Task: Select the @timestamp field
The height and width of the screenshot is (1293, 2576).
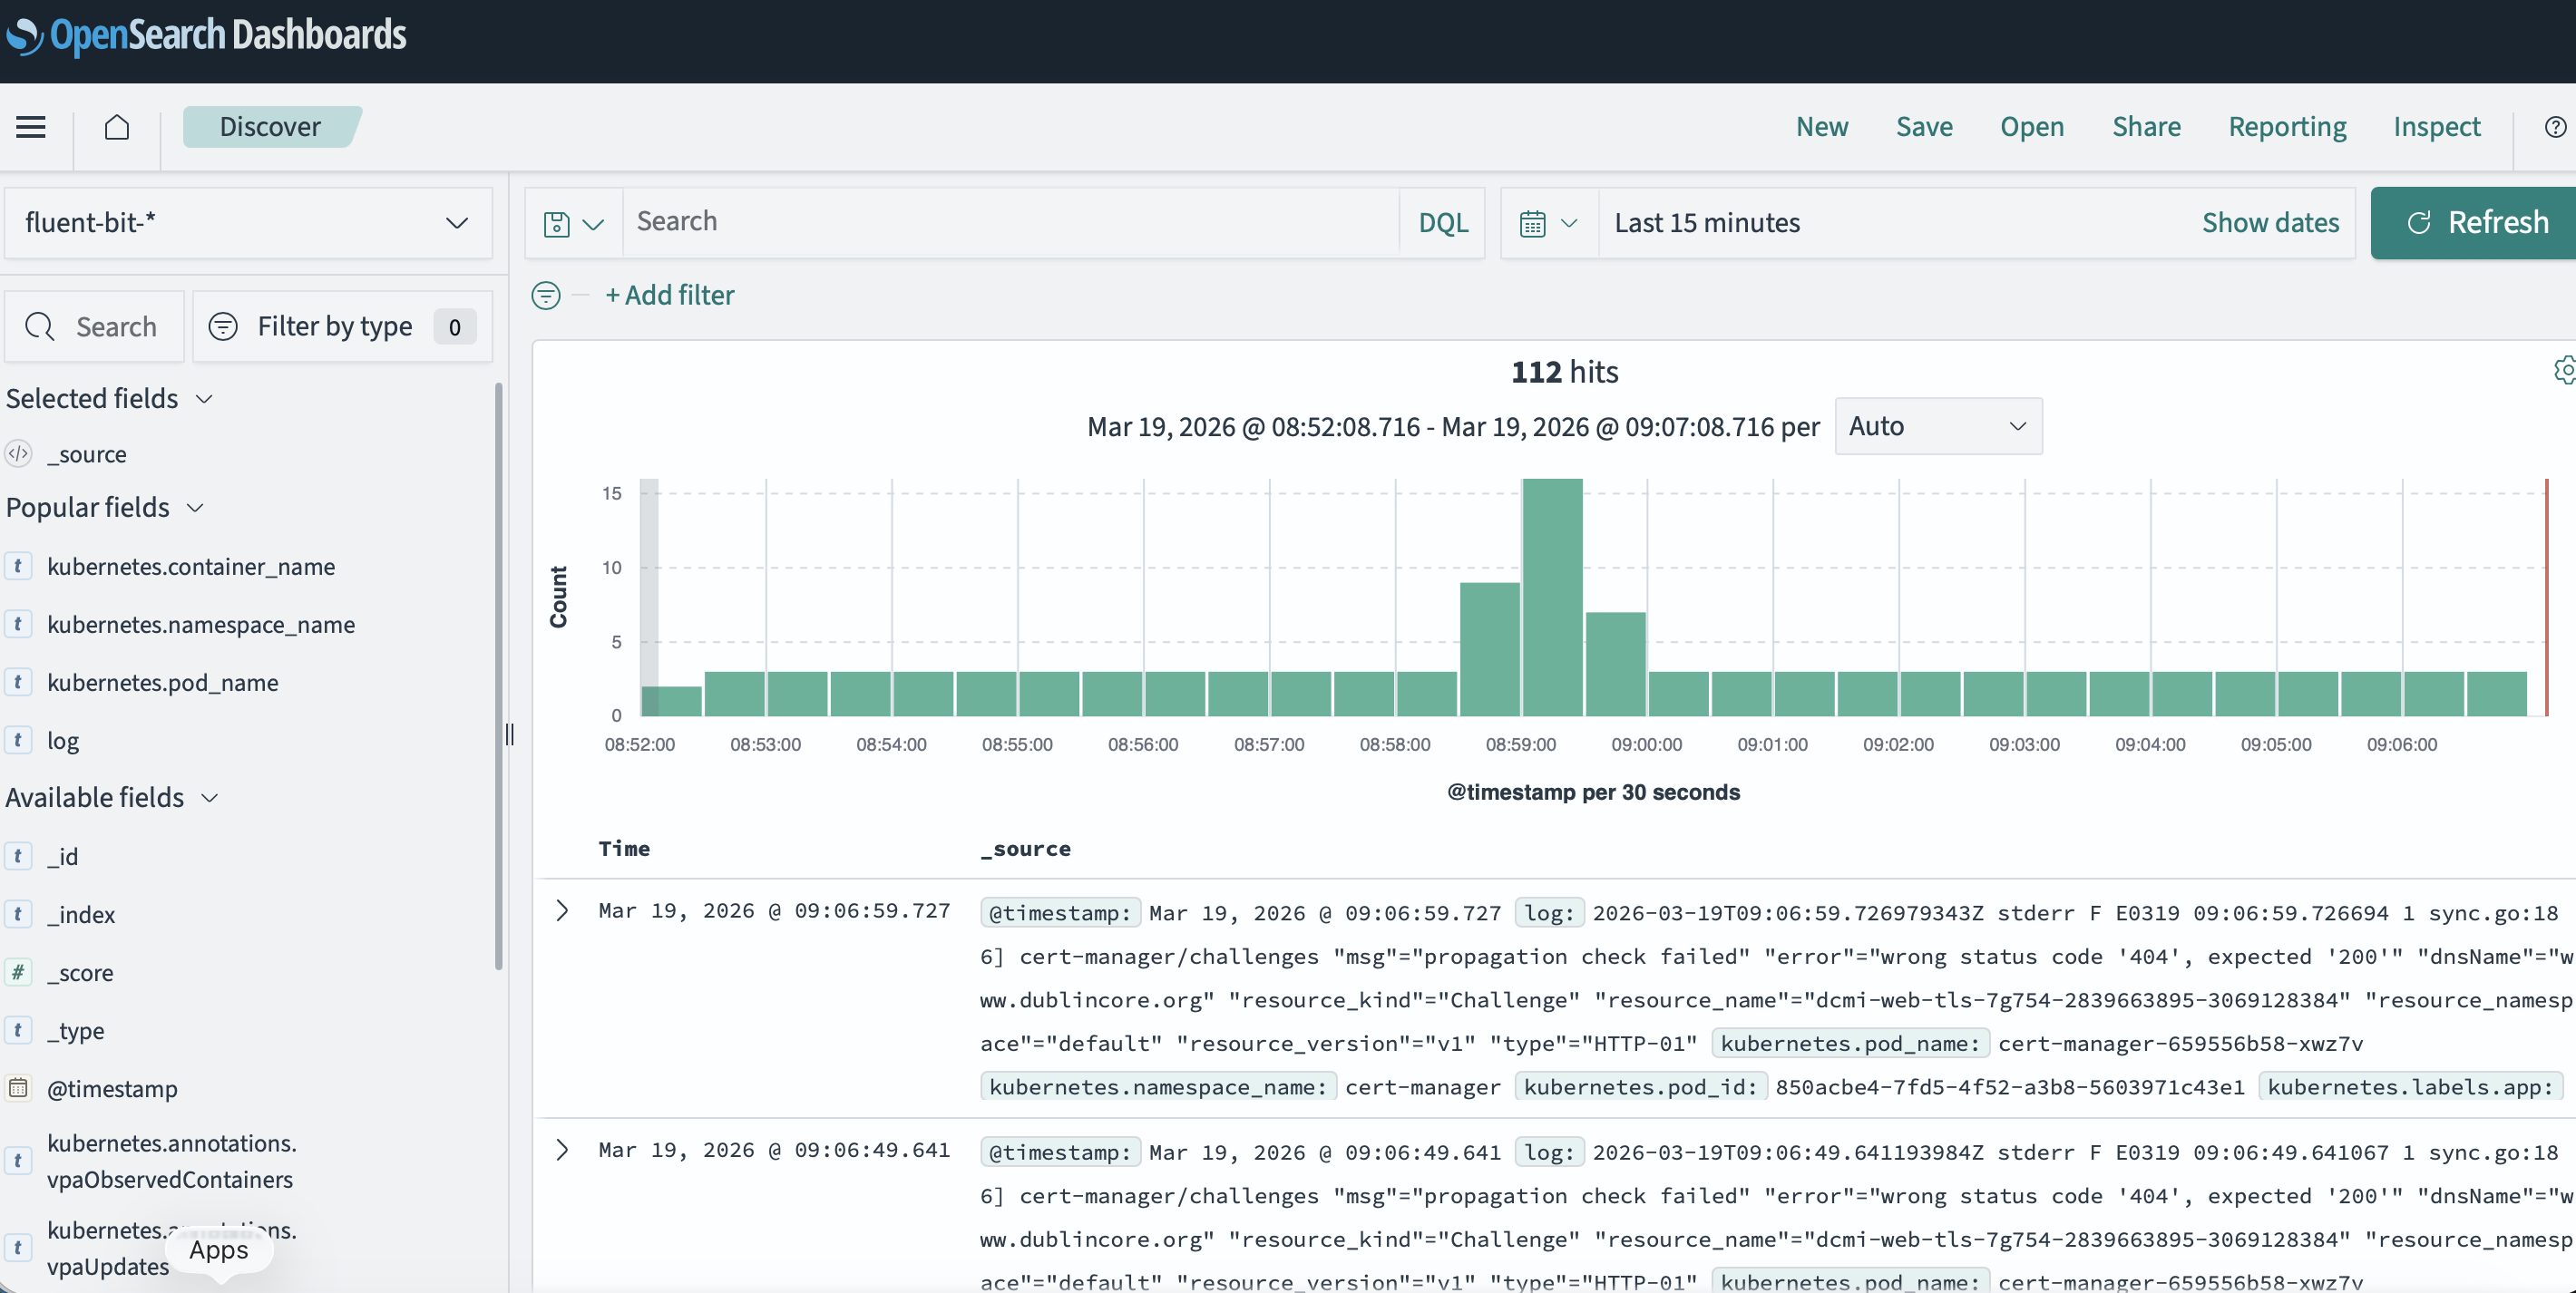Action: (112, 1088)
